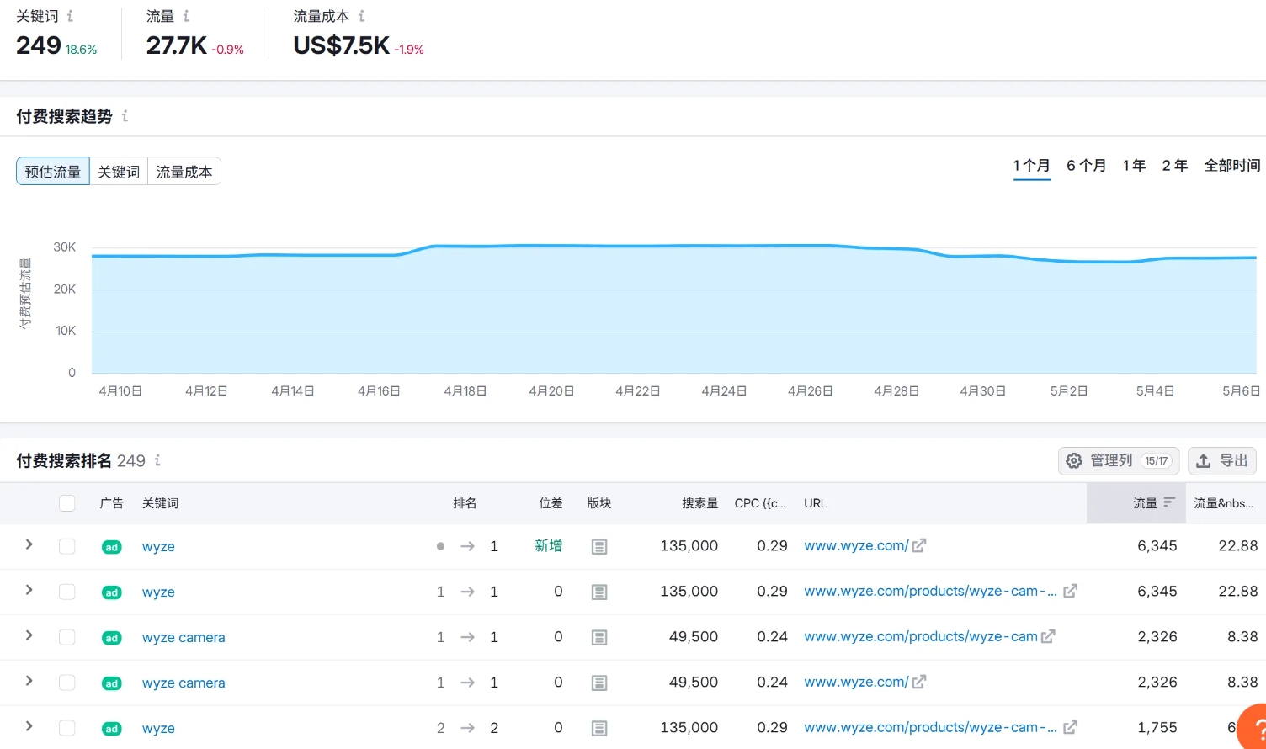Viewport: 1266px width, 749px height.
Task: Open the 管理列 column settings gear
Action: point(1073,460)
